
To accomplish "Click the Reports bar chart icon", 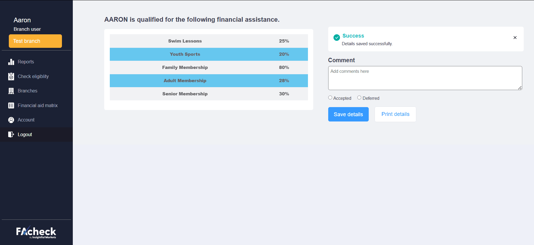I will [x=11, y=62].
